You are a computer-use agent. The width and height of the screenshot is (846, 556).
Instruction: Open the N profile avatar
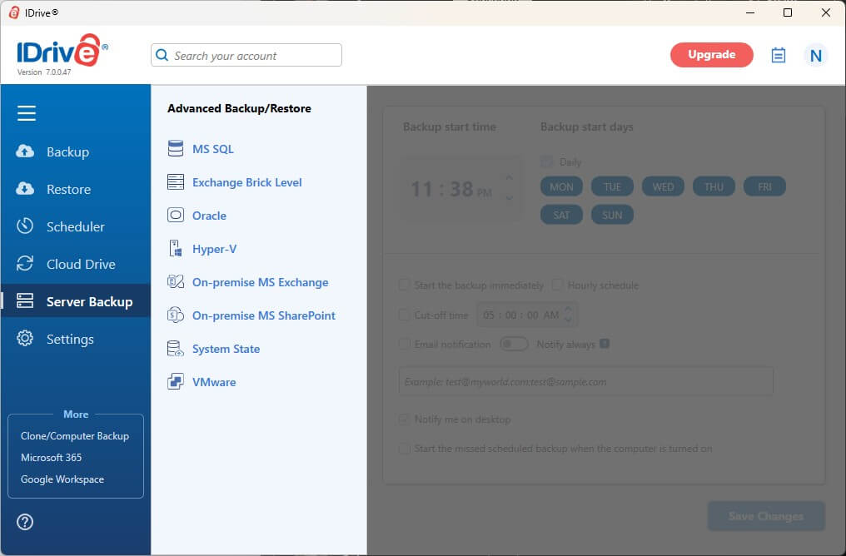click(815, 55)
